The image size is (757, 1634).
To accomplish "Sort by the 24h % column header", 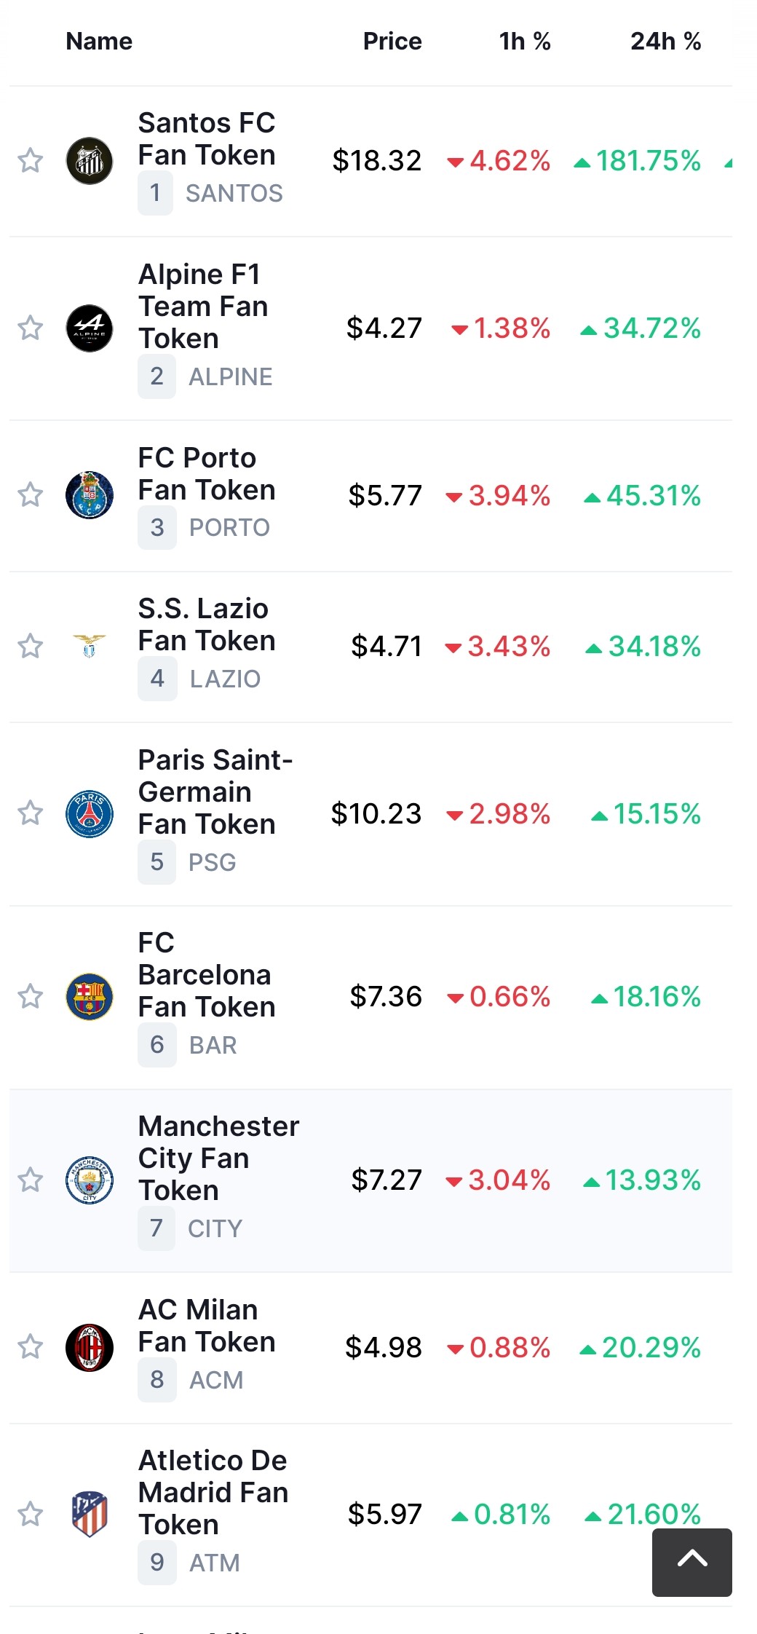I will 666,42.
